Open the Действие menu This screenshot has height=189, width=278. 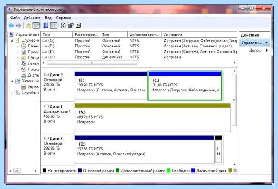point(32,18)
